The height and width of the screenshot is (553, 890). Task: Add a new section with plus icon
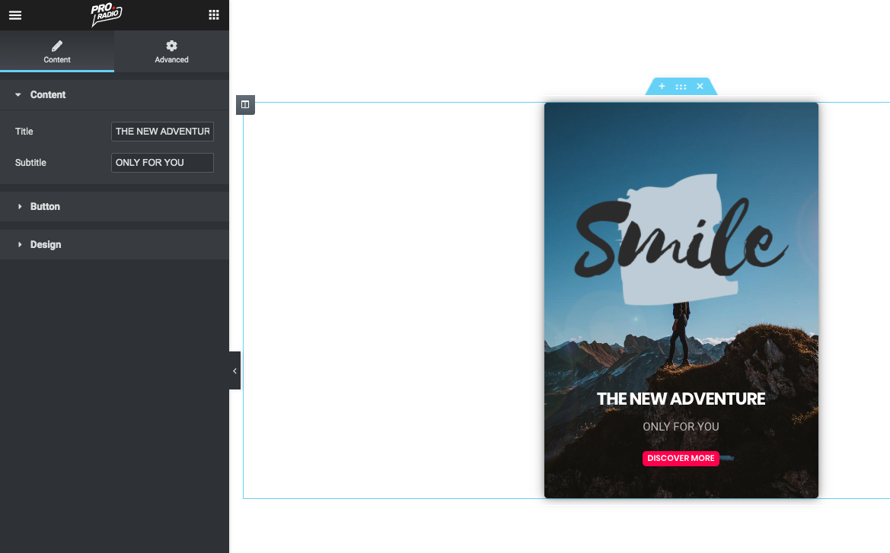[662, 87]
